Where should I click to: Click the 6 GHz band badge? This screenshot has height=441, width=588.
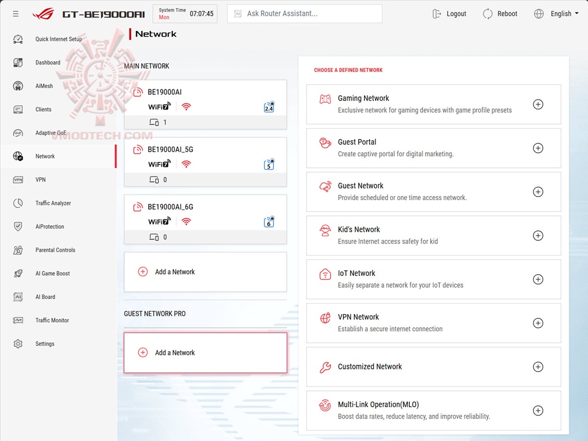click(x=269, y=222)
